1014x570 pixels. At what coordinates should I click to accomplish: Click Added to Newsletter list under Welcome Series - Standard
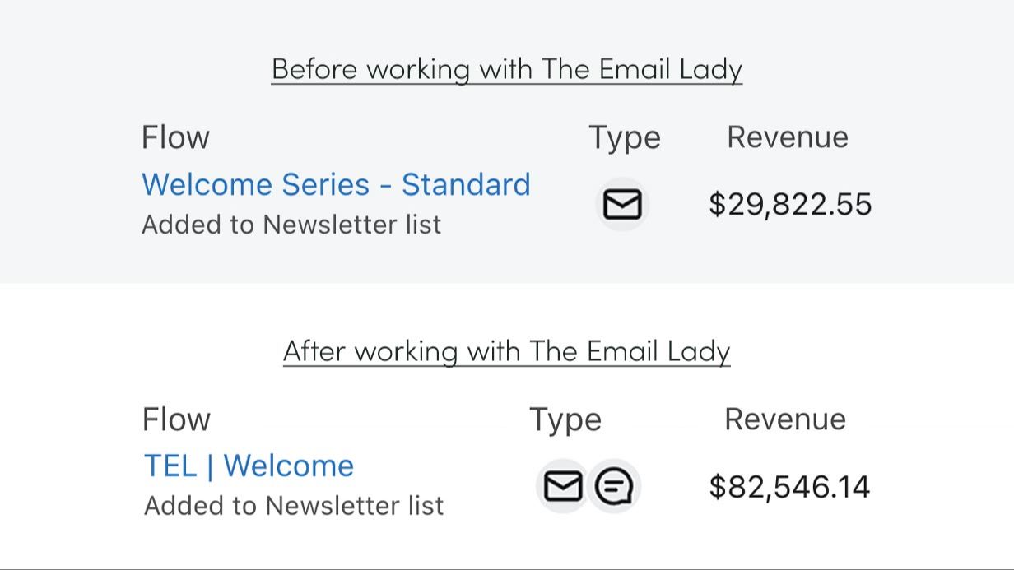(291, 225)
